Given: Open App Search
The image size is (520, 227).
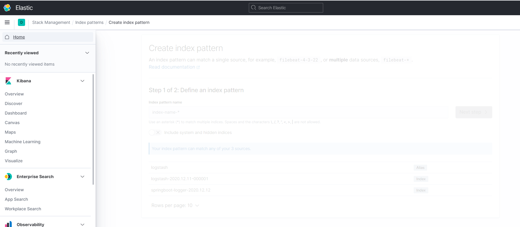Looking at the screenshot, I should coord(16,199).
